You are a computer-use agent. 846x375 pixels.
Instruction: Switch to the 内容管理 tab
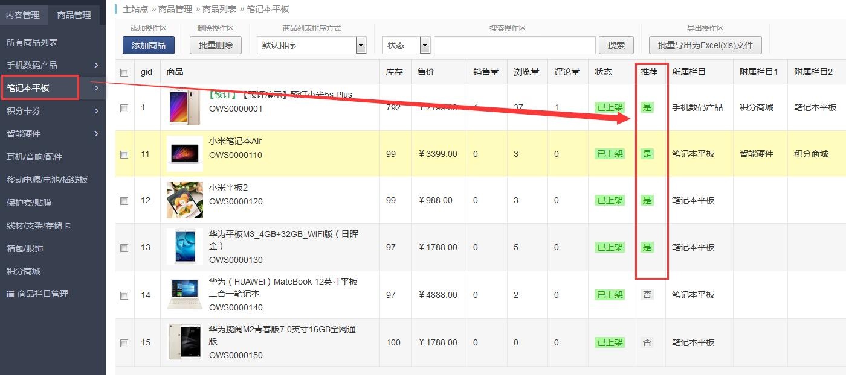(x=23, y=15)
